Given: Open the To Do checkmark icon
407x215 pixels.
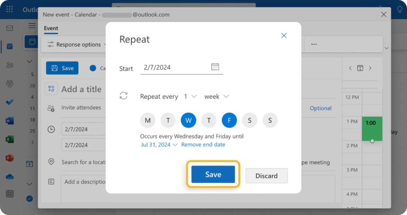Looking at the screenshot, I should 10,102.
